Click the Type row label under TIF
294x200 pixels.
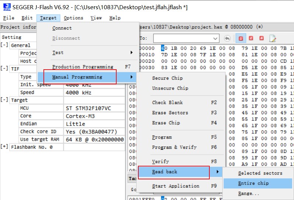26,77
